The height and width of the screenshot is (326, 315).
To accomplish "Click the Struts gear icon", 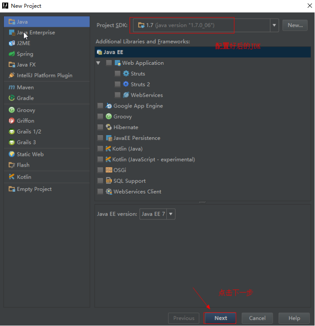I will pyautogui.click(x=126, y=73).
